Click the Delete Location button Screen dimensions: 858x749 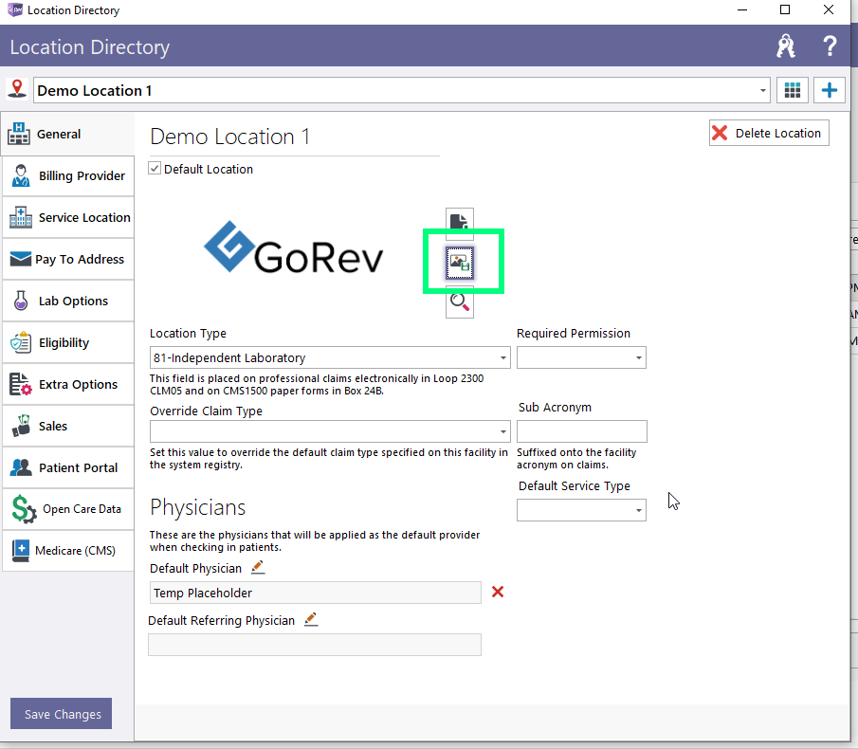coord(769,133)
